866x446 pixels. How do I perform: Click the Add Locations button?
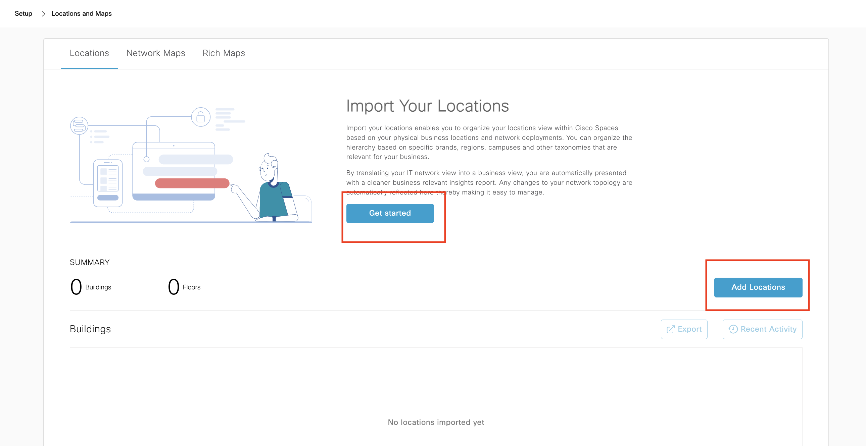pyautogui.click(x=758, y=287)
